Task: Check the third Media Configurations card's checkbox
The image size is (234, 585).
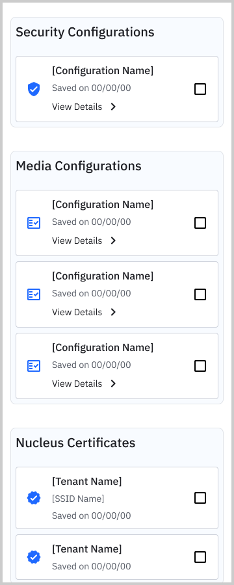Action: click(x=200, y=366)
